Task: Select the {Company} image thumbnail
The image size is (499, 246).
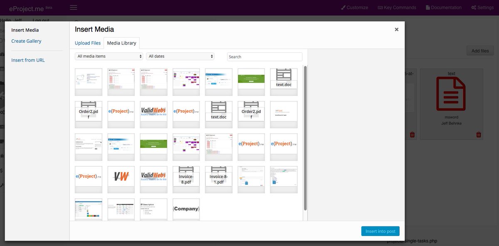Action: (x=186, y=209)
